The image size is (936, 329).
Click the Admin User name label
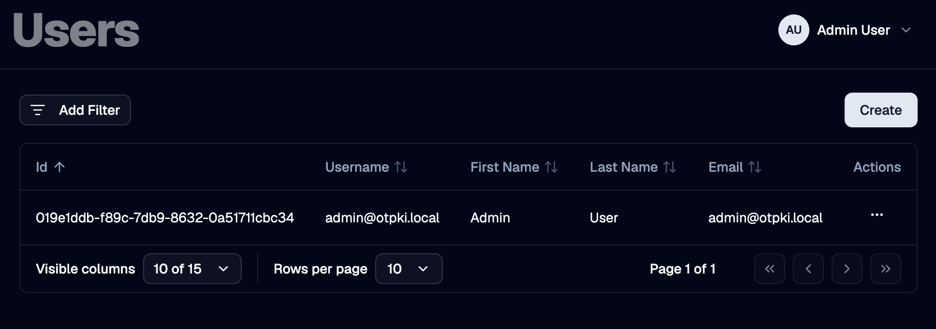pos(853,30)
